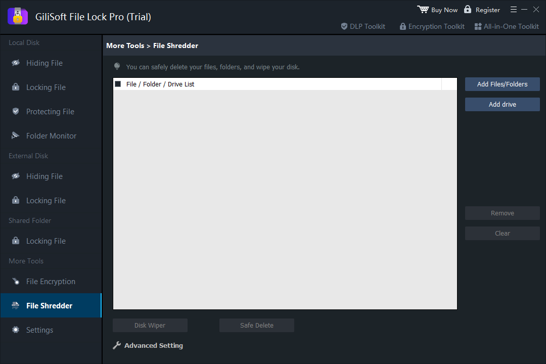The height and width of the screenshot is (364, 546).
Task: Click the Settings gear icon
Action: click(16, 330)
